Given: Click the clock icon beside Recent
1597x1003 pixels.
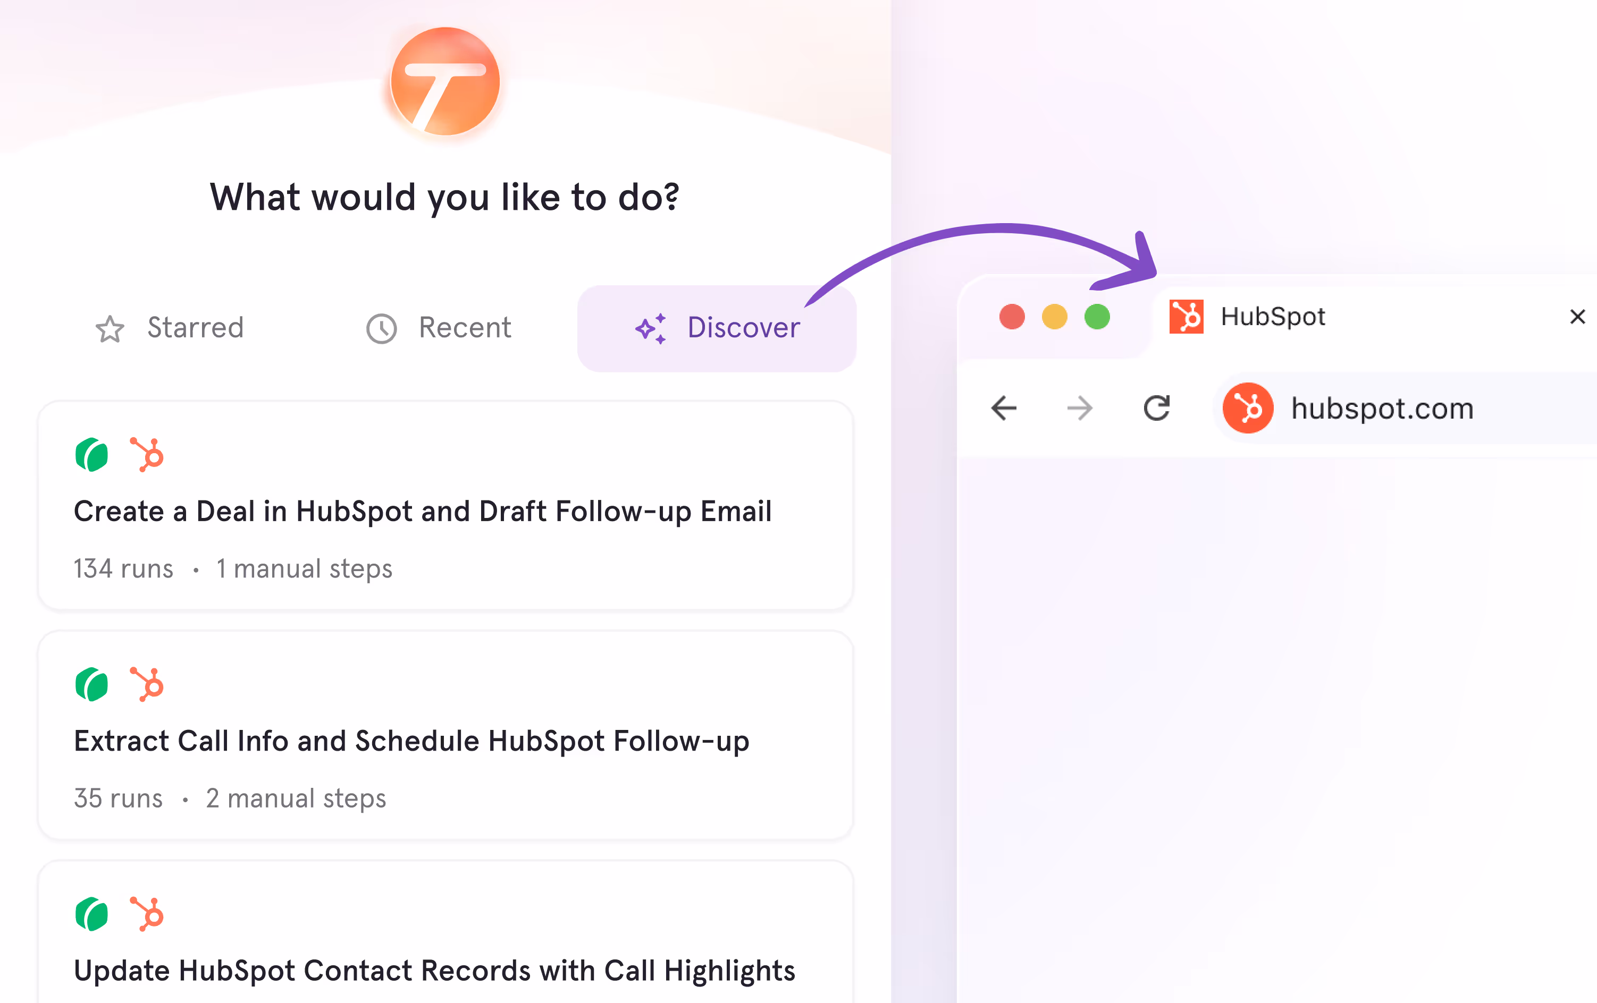Looking at the screenshot, I should (x=381, y=328).
